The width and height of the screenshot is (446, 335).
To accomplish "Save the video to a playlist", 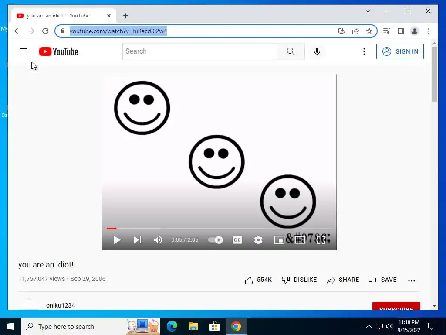I will (x=382, y=280).
